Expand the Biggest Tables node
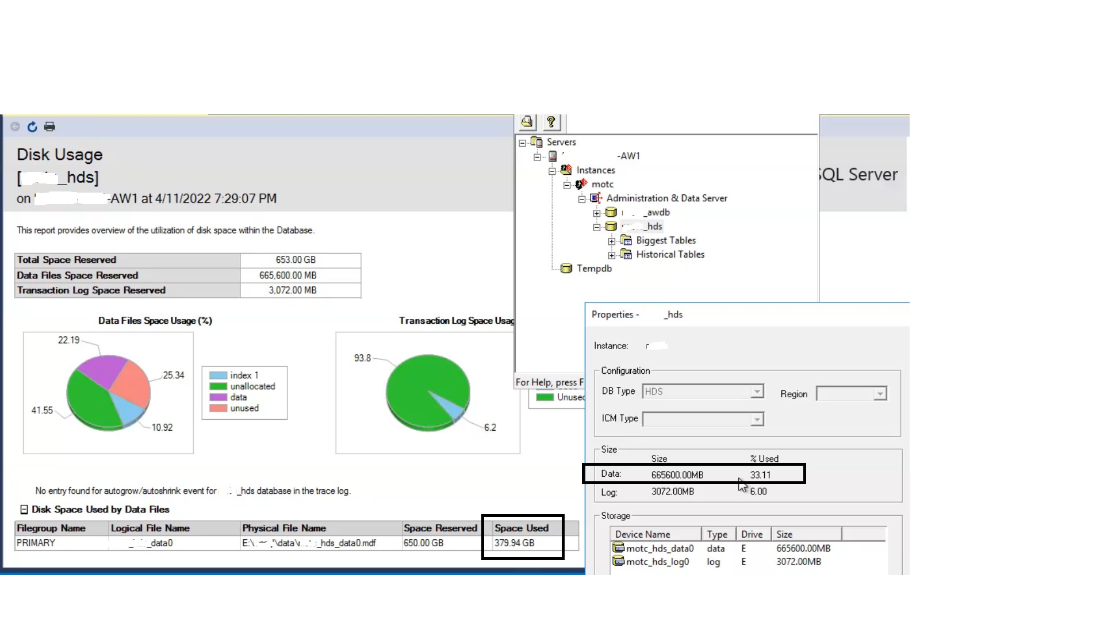The image size is (1104, 621). [x=611, y=241]
